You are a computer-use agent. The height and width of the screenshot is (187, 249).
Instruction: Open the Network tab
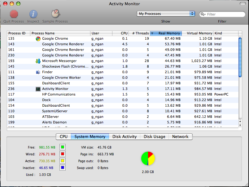[x=180, y=136]
